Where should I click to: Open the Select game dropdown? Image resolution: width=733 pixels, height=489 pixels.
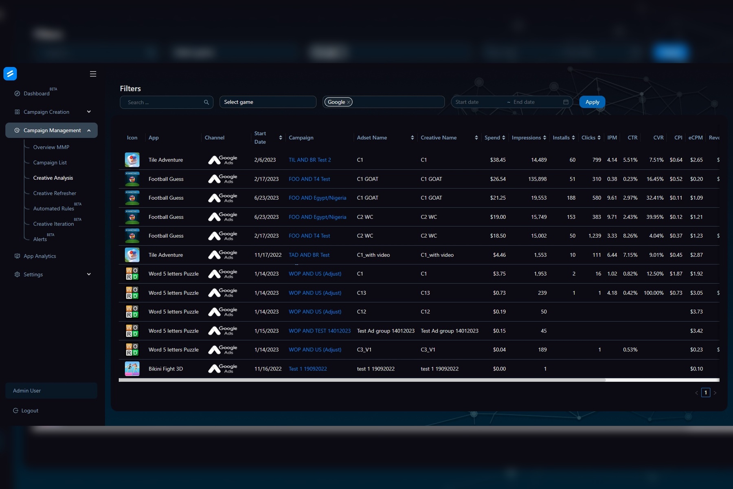(268, 102)
